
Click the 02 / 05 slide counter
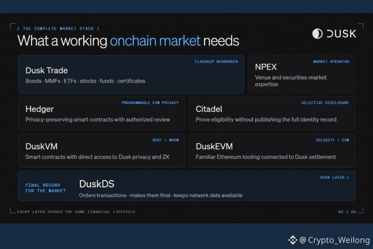click(x=347, y=212)
